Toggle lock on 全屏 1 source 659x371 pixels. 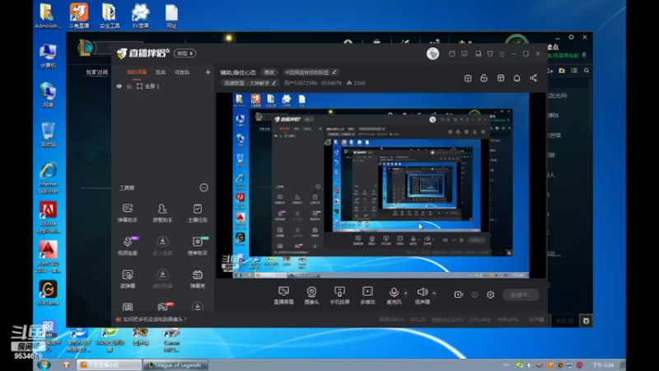click(x=129, y=87)
